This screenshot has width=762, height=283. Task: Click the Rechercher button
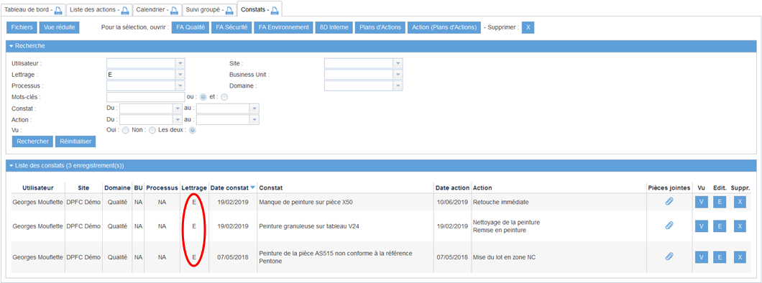pyautogui.click(x=32, y=141)
